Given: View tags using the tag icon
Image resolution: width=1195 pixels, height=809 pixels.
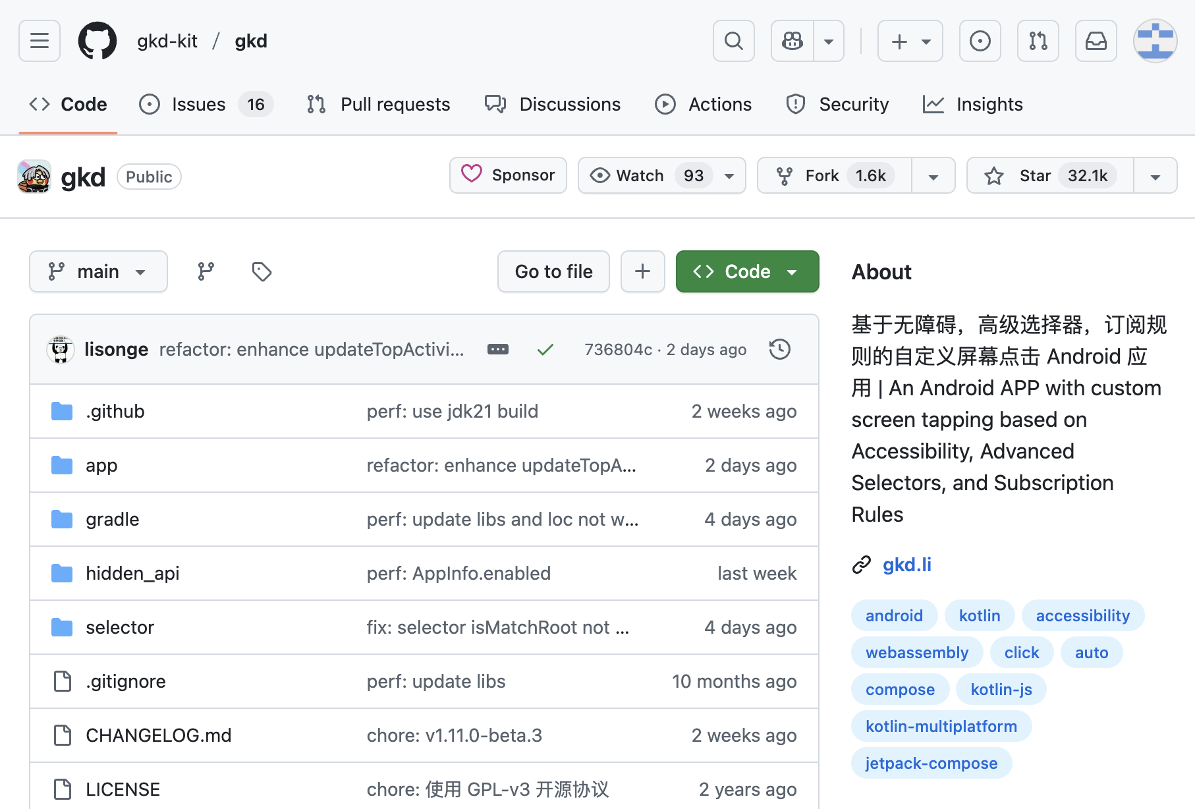Looking at the screenshot, I should tap(262, 271).
